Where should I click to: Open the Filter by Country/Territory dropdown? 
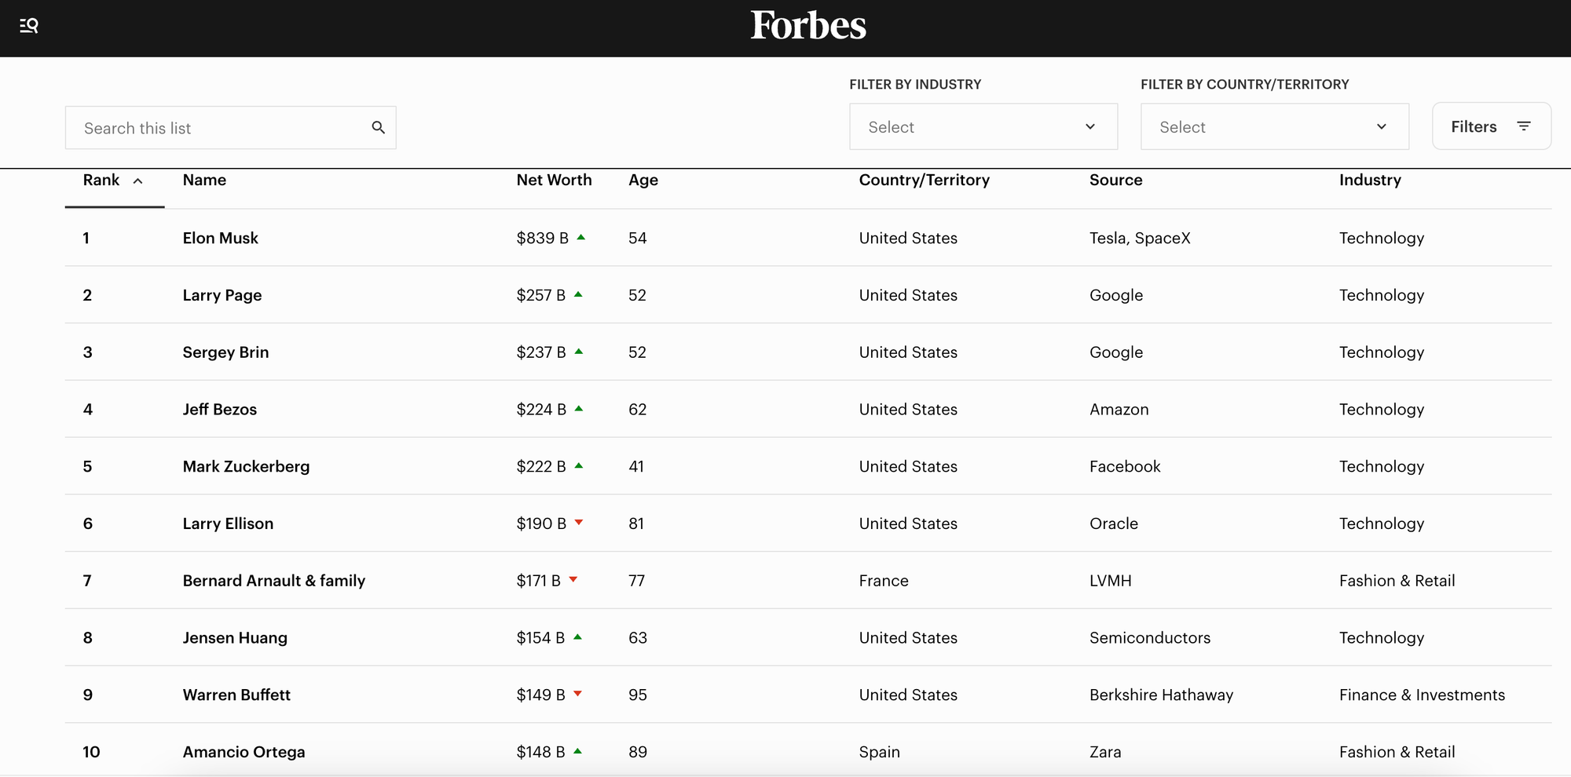tap(1274, 126)
